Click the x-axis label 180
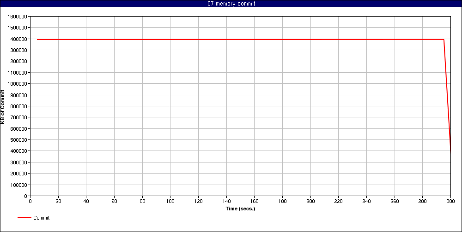The height and width of the screenshot is (232, 462). (x=283, y=201)
